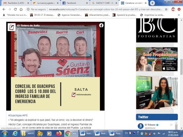Launch Internet Explorer from the taskbar
Screen dimensions: 183x137
[15, 133]
